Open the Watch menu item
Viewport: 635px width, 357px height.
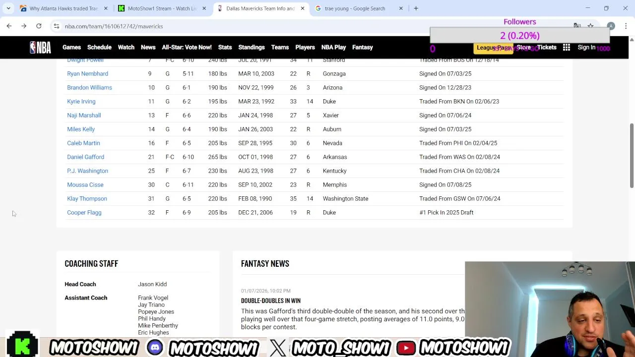tap(126, 47)
